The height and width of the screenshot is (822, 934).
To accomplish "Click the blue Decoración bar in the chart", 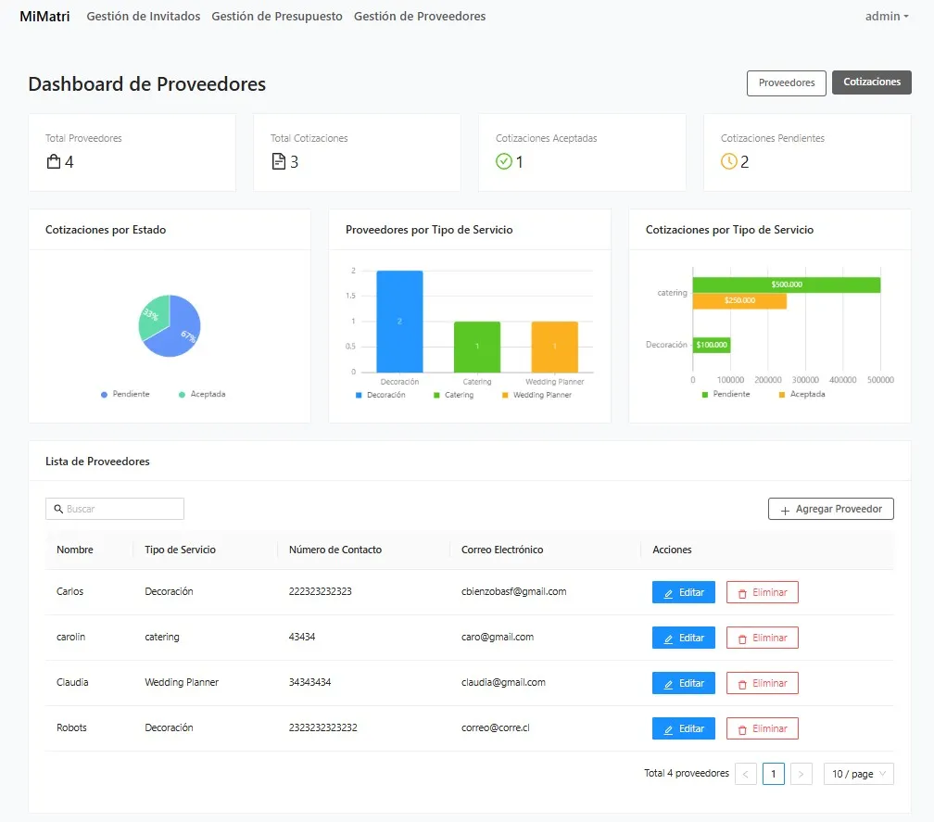I will tap(399, 321).
